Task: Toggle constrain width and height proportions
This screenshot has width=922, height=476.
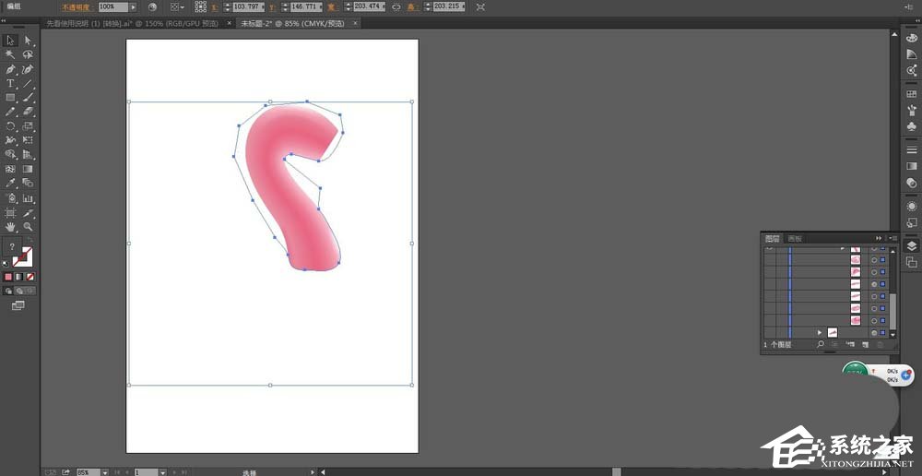Action: (x=396, y=6)
